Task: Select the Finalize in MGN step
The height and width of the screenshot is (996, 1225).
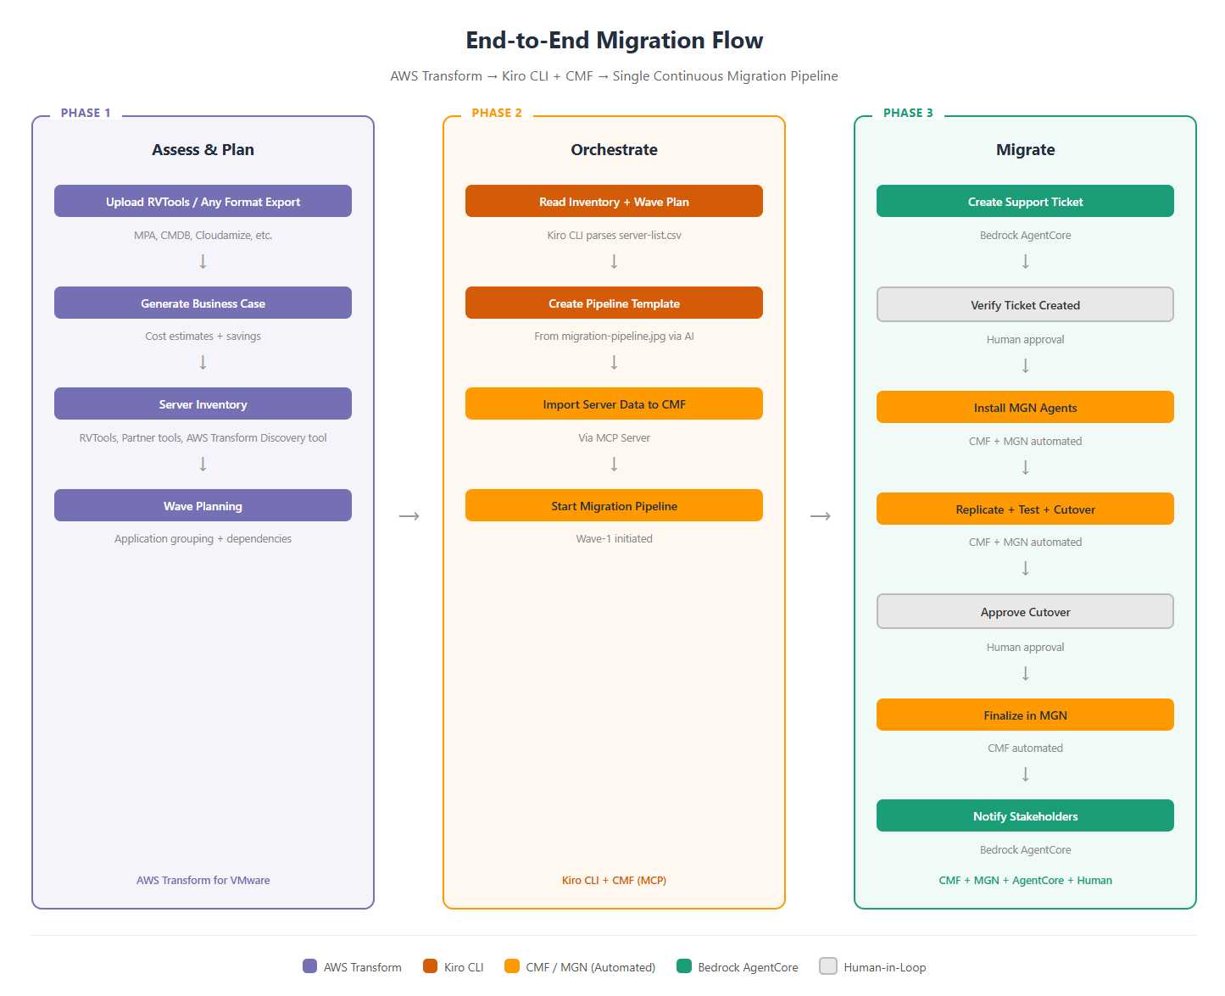Action: (1025, 715)
